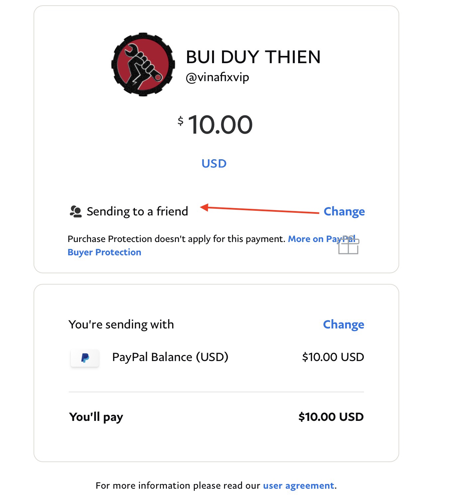Click the @vinafixvip username handle
464x500 pixels.
click(217, 77)
